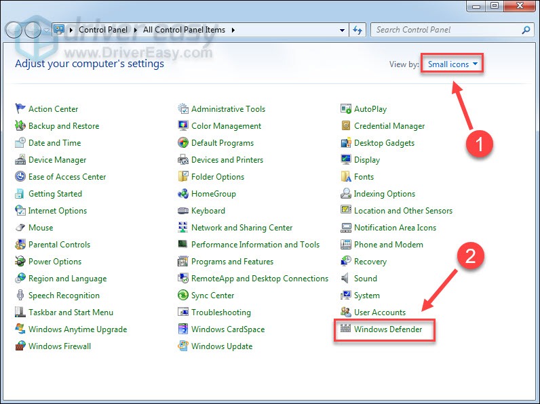Screen dimensions: 540x404
Task: Open the Speech Recognition microphone icon
Action: tap(20, 296)
